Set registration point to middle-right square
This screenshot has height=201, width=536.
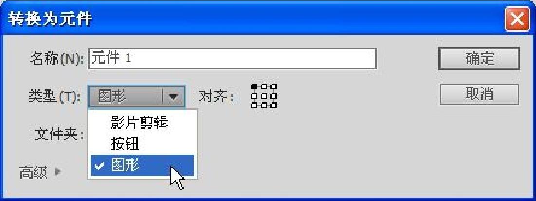[273, 96]
